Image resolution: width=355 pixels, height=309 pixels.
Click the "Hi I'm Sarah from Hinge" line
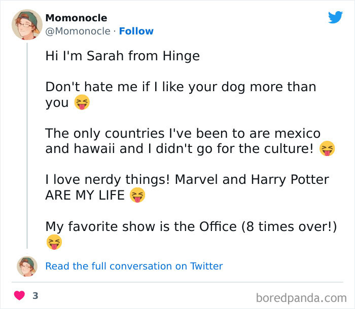122,56
